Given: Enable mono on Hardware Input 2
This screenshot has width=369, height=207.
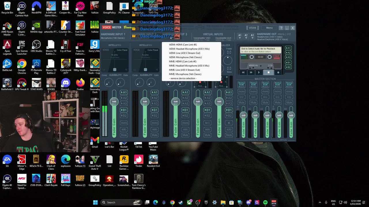Looking at the screenshot, I should pyautogui.click(x=155, y=123).
